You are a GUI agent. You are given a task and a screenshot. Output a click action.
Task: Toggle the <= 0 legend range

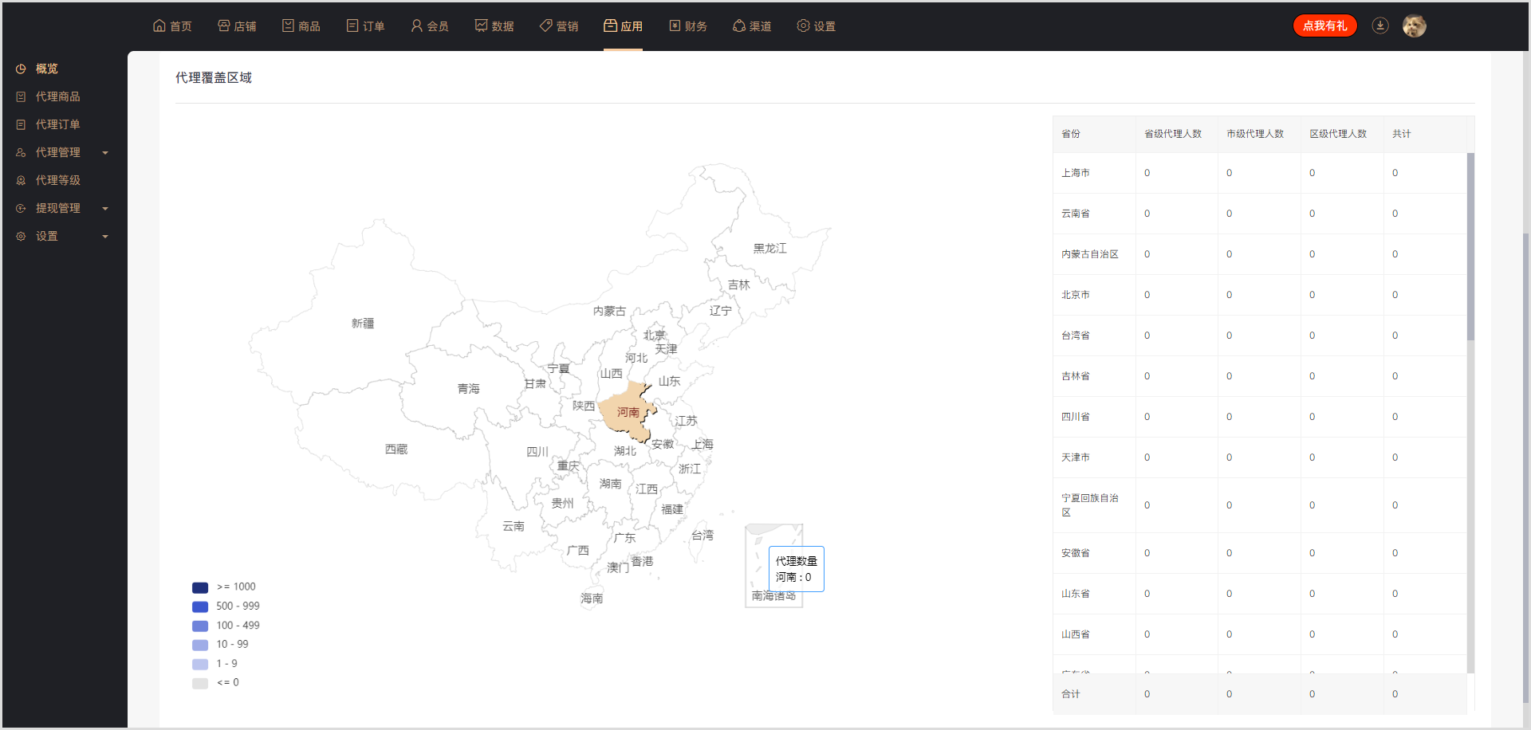(215, 683)
